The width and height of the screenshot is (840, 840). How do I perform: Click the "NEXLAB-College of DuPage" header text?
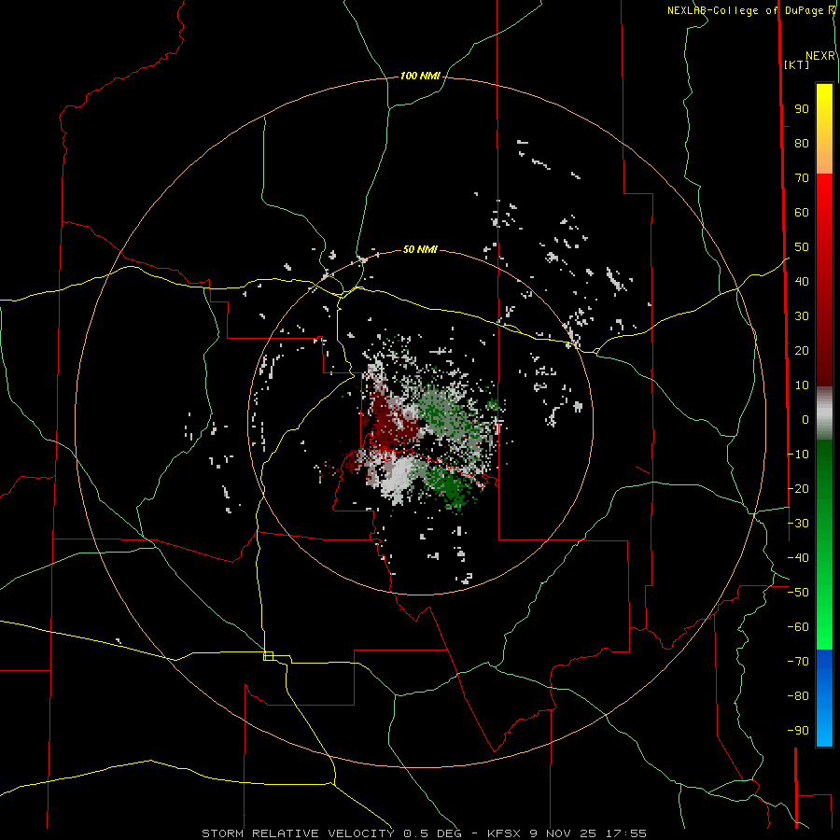747,10
